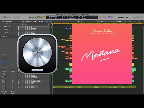144x108 pixels.
Task: Click the Stop transport button
Action: (x=35, y=17)
